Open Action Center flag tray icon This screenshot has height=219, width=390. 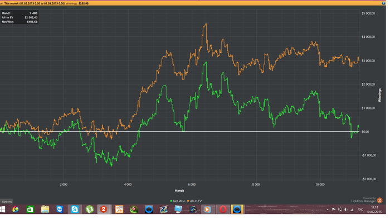pyautogui.click(x=334, y=210)
